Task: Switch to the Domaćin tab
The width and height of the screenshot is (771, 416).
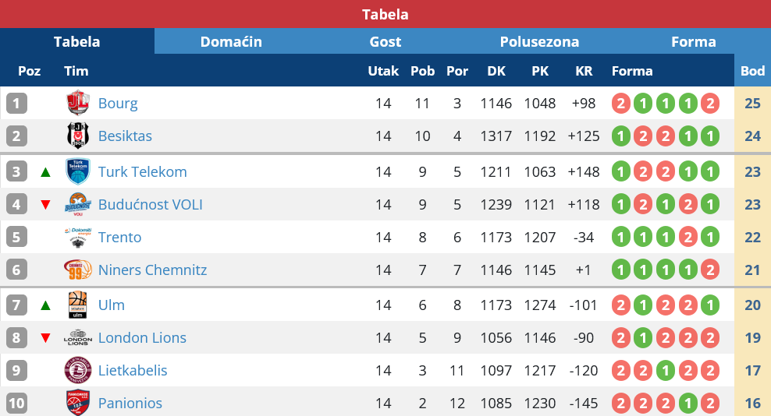Action: coord(231,41)
